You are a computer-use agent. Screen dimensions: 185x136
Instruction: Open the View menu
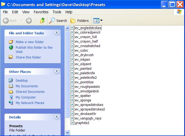pyautogui.click(x=26, y=12)
